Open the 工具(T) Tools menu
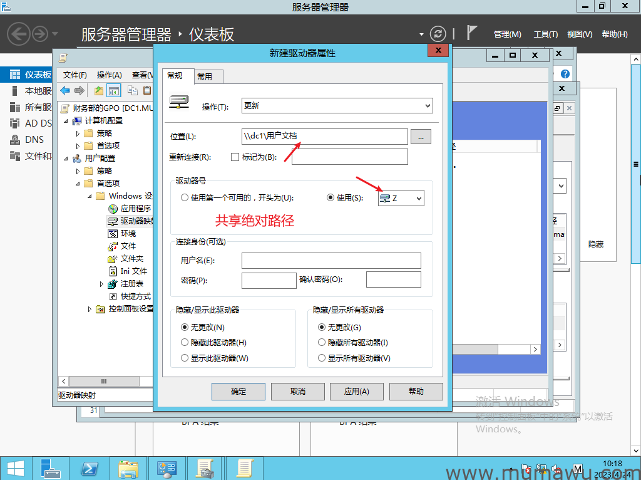Viewport: 641px width, 480px height. pyautogui.click(x=545, y=34)
